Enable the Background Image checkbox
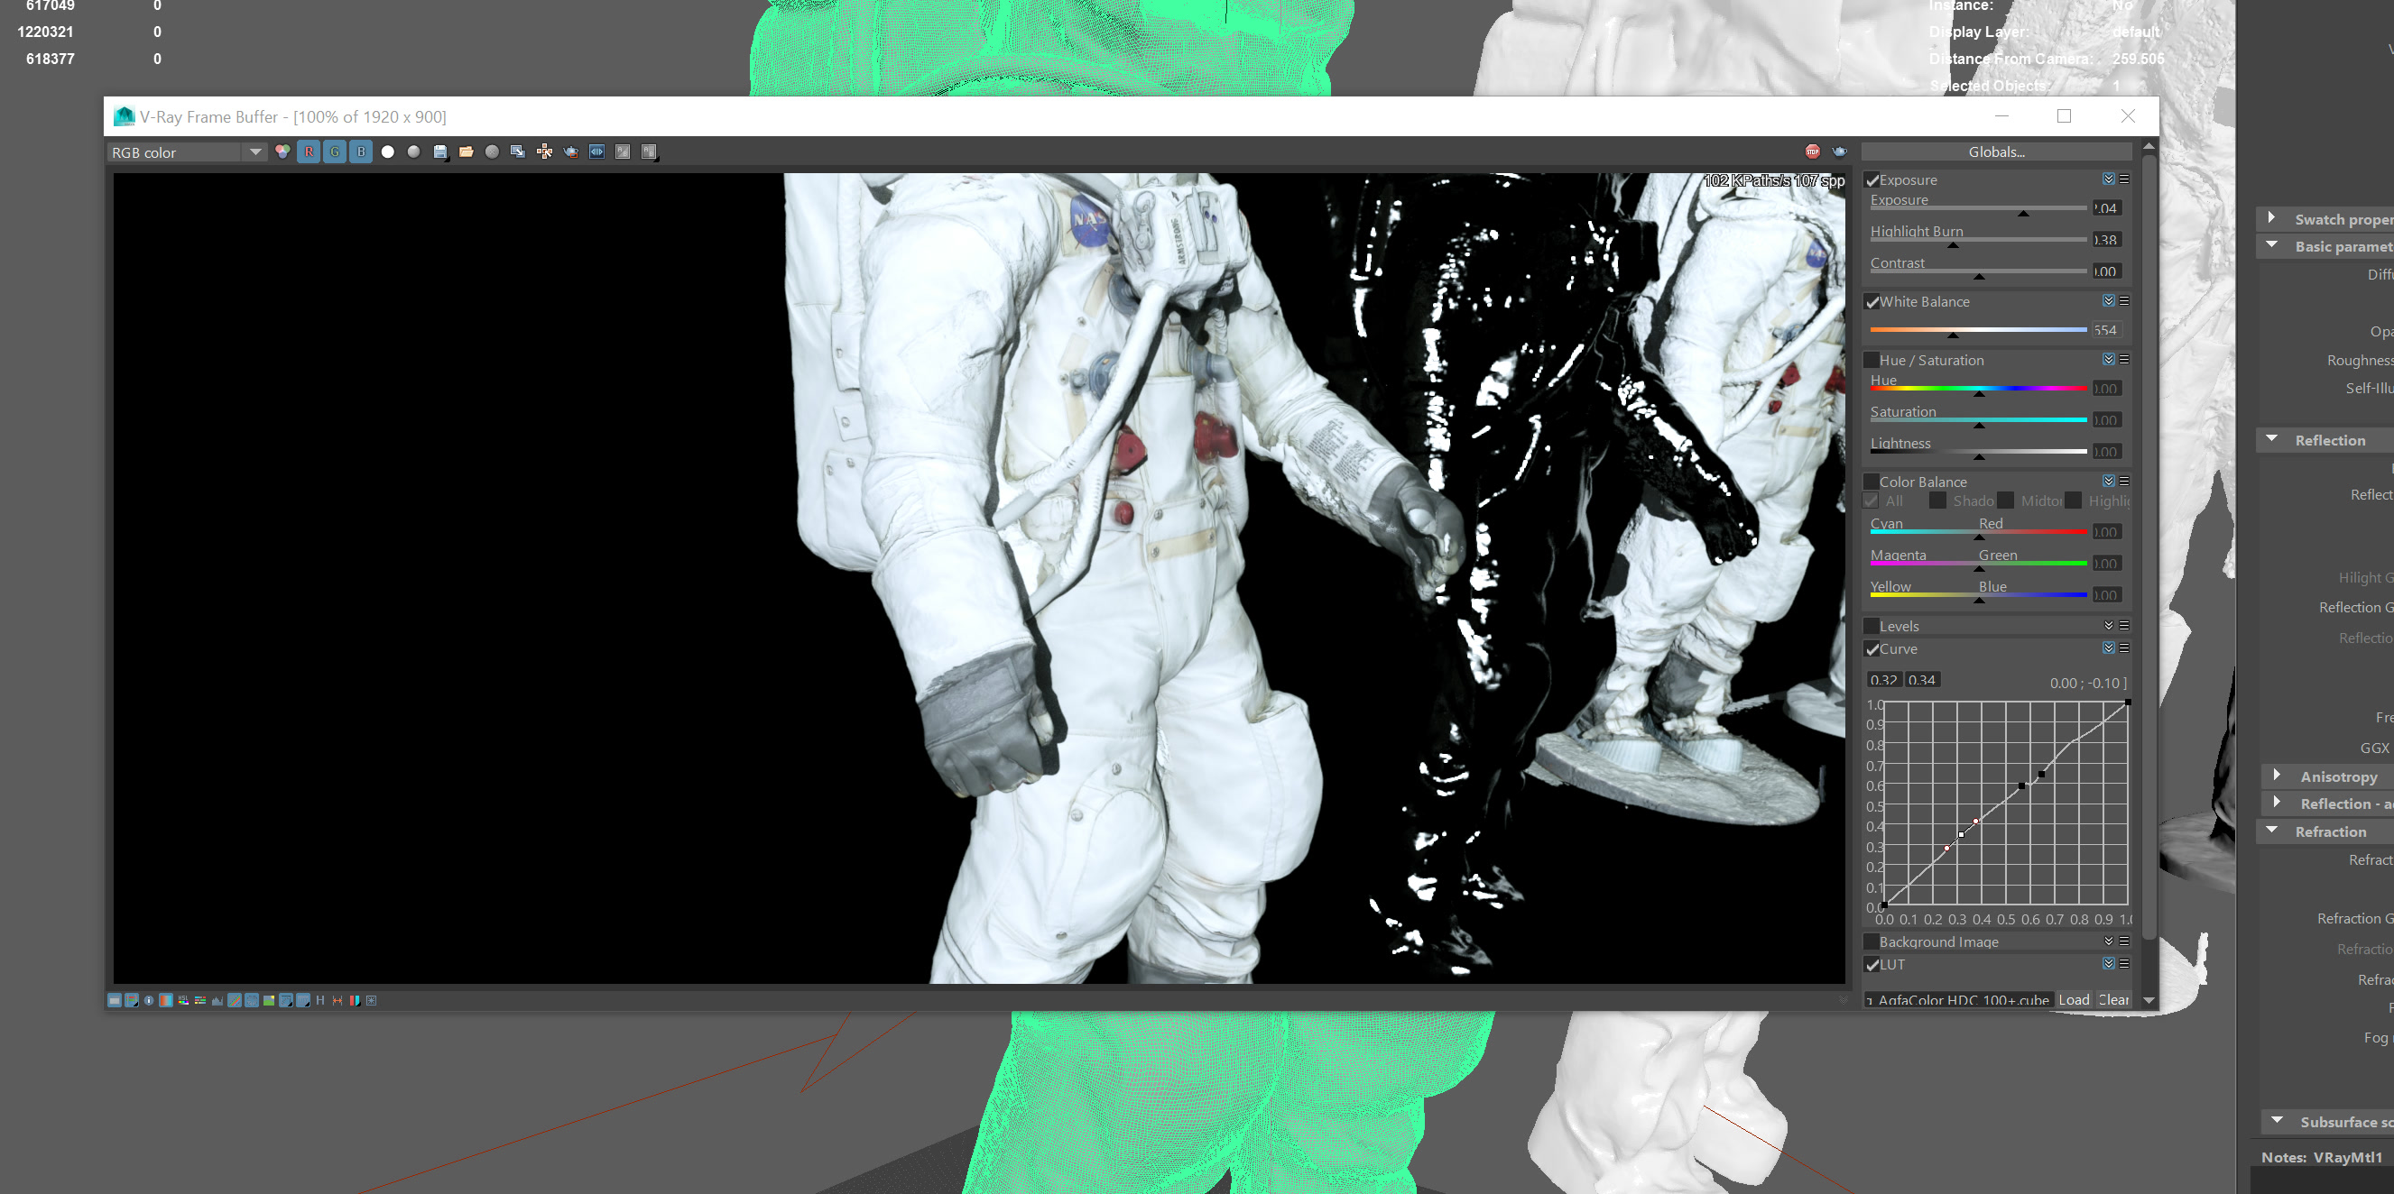The width and height of the screenshot is (2394, 1194). click(1872, 941)
